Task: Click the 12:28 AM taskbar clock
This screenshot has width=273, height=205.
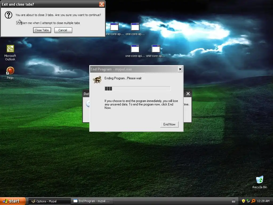Action: tap(263, 201)
